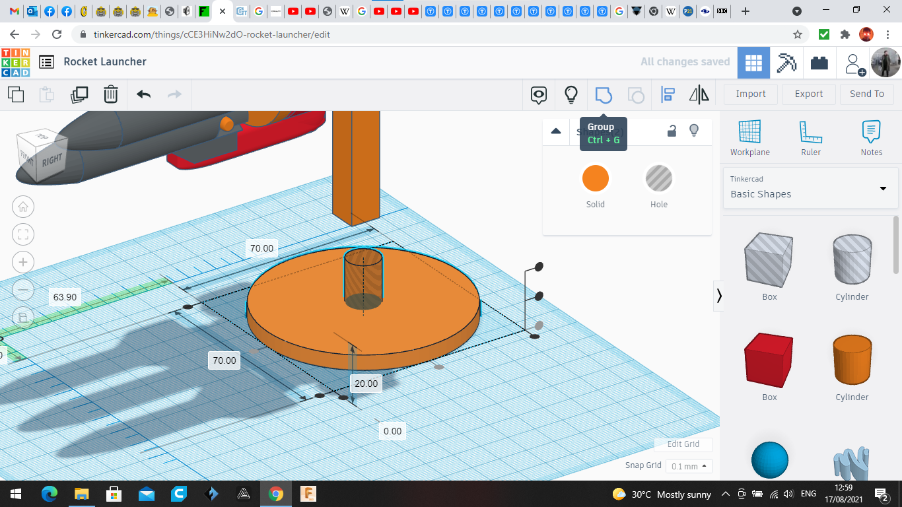Click the Export button
902x507 pixels.
pyautogui.click(x=808, y=94)
